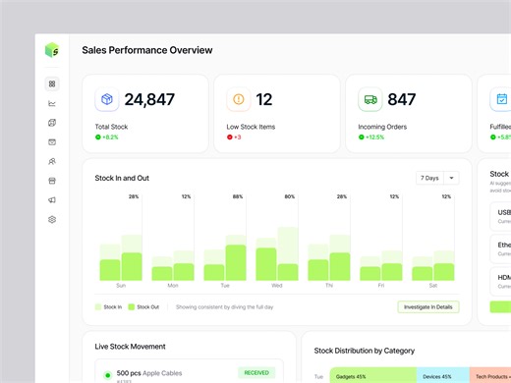The height and width of the screenshot is (383, 511).
Task: Open the inbox tray sidebar icon
Action: coord(52,142)
